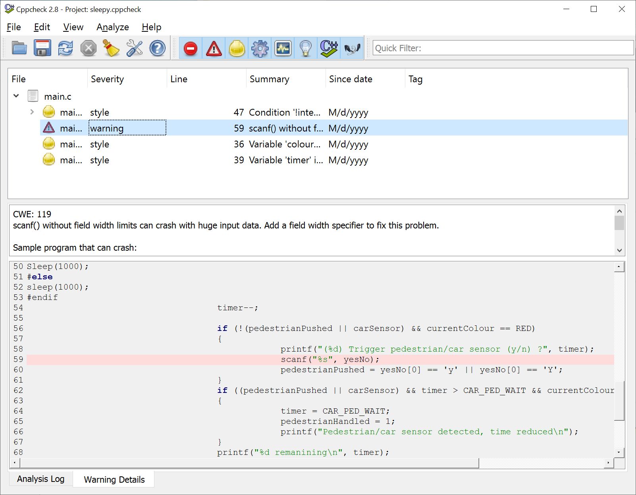The width and height of the screenshot is (636, 495).
Task: Toggle the show warnings triangle filter
Action: (x=214, y=48)
